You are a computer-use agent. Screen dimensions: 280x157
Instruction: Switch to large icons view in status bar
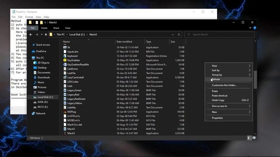click(254, 138)
